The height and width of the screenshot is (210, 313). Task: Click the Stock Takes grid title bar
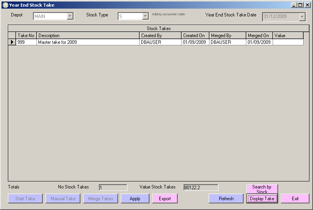(x=159, y=29)
